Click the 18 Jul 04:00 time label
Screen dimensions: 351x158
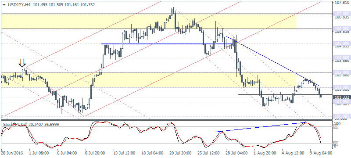pyautogui.click(x=152, y=154)
